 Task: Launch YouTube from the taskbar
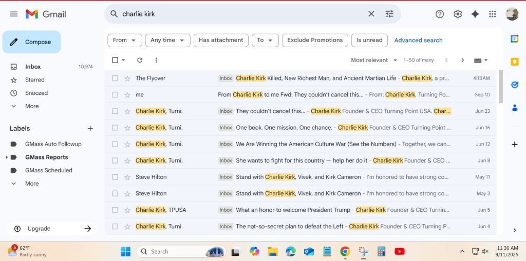coord(399,251)
